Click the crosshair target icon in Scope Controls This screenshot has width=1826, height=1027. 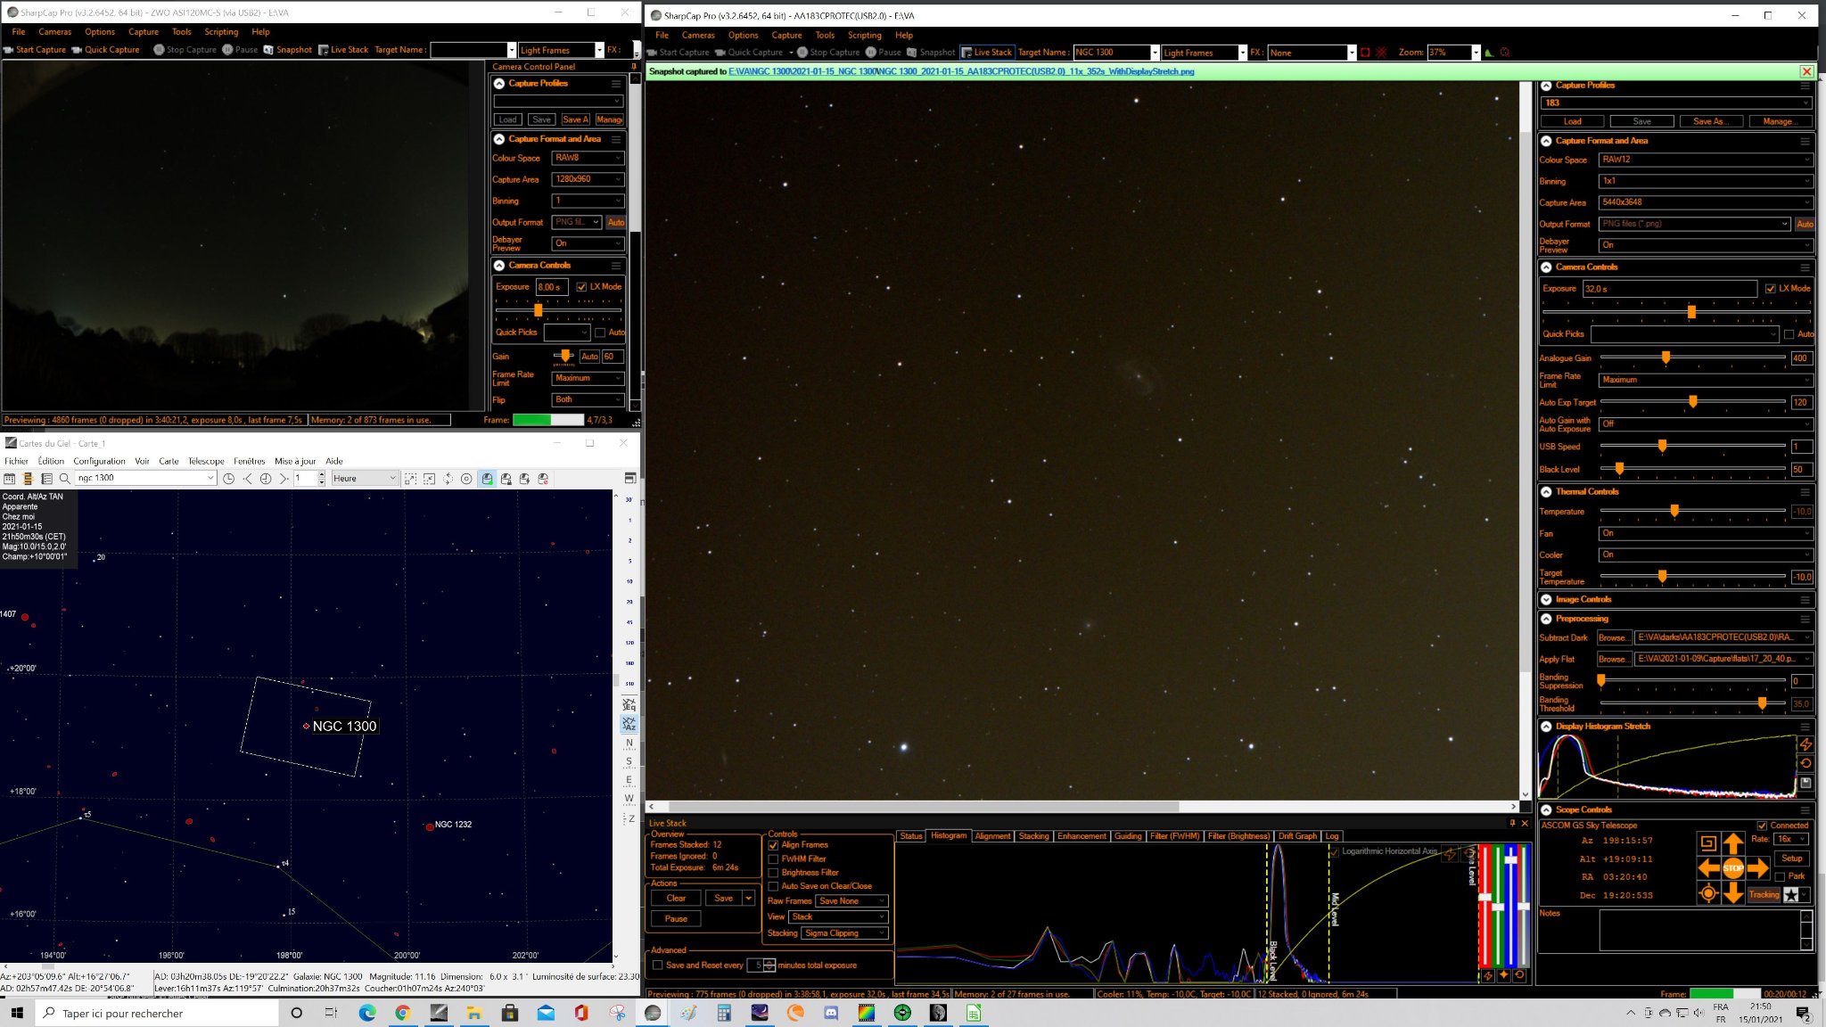(x=1708, y=893)
